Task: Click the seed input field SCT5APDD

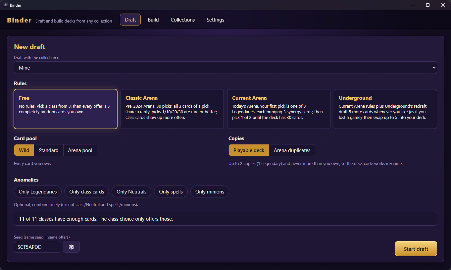Action: coord(37,247)
